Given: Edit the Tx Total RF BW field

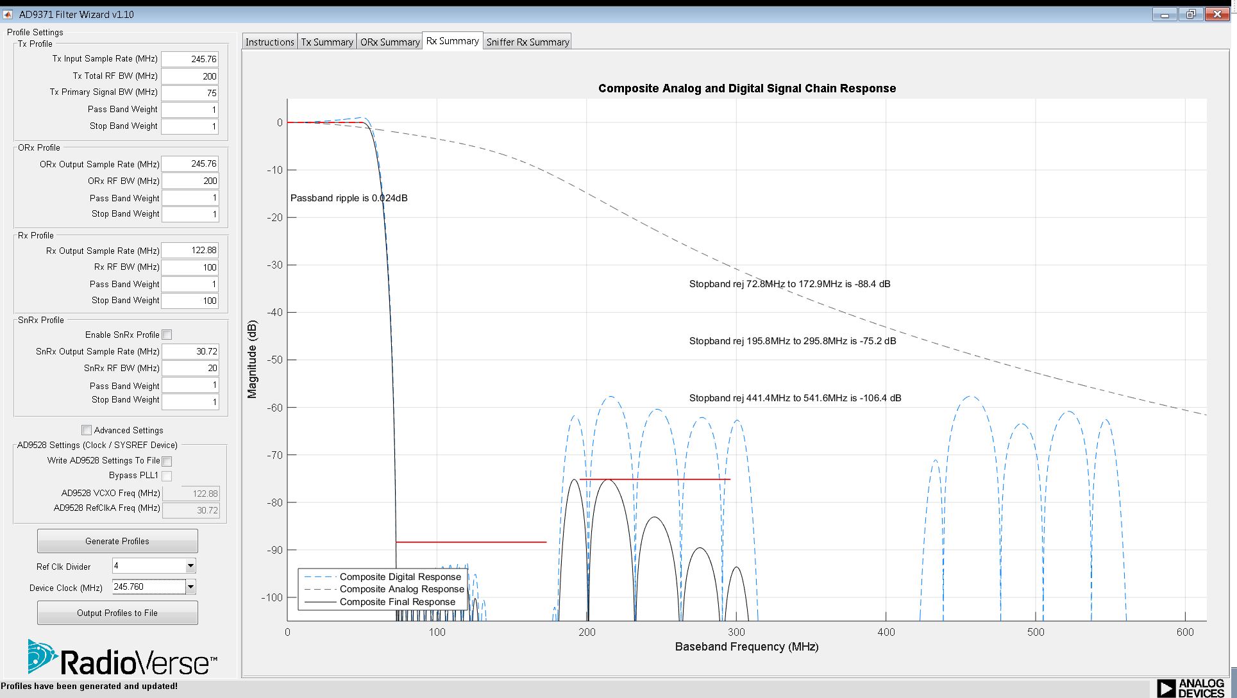Looking at the screenshot, I should pyautogui.click(x=190, y=76).
